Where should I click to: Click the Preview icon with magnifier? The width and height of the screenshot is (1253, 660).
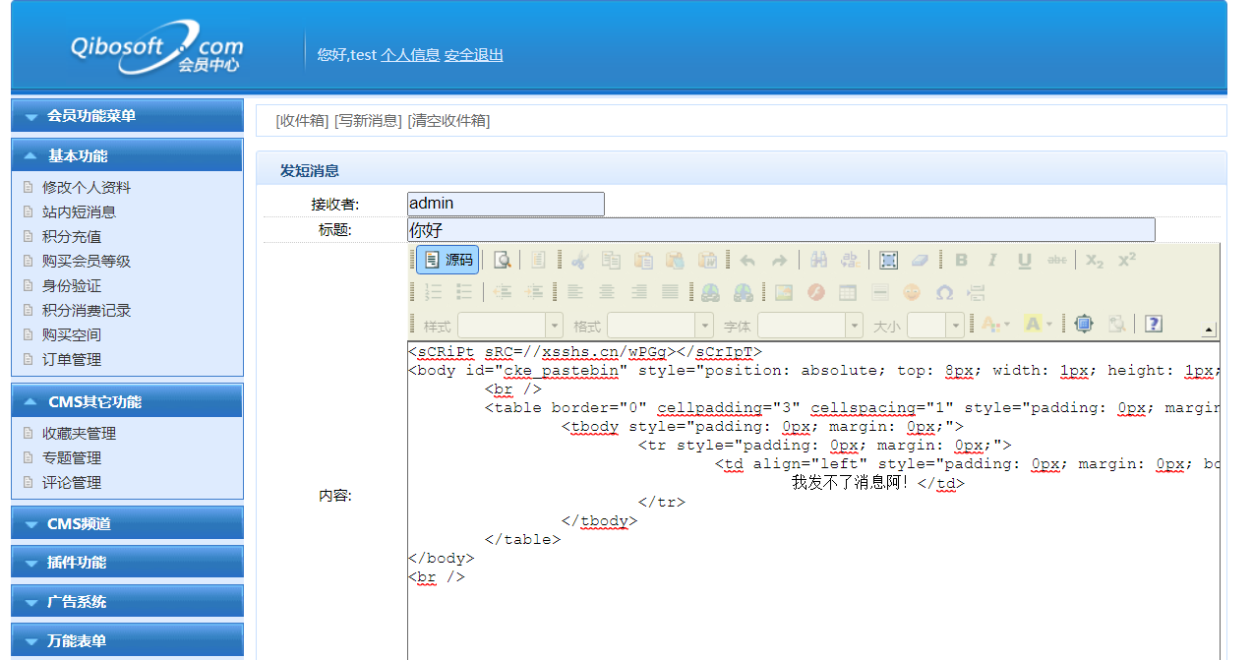pos(503,260)
